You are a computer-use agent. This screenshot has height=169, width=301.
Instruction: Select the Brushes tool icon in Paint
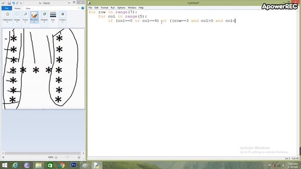pyautogui.click(x=34, y=15)
